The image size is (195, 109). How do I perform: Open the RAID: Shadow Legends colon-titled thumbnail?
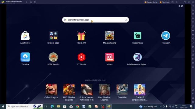tap(69, 90)
